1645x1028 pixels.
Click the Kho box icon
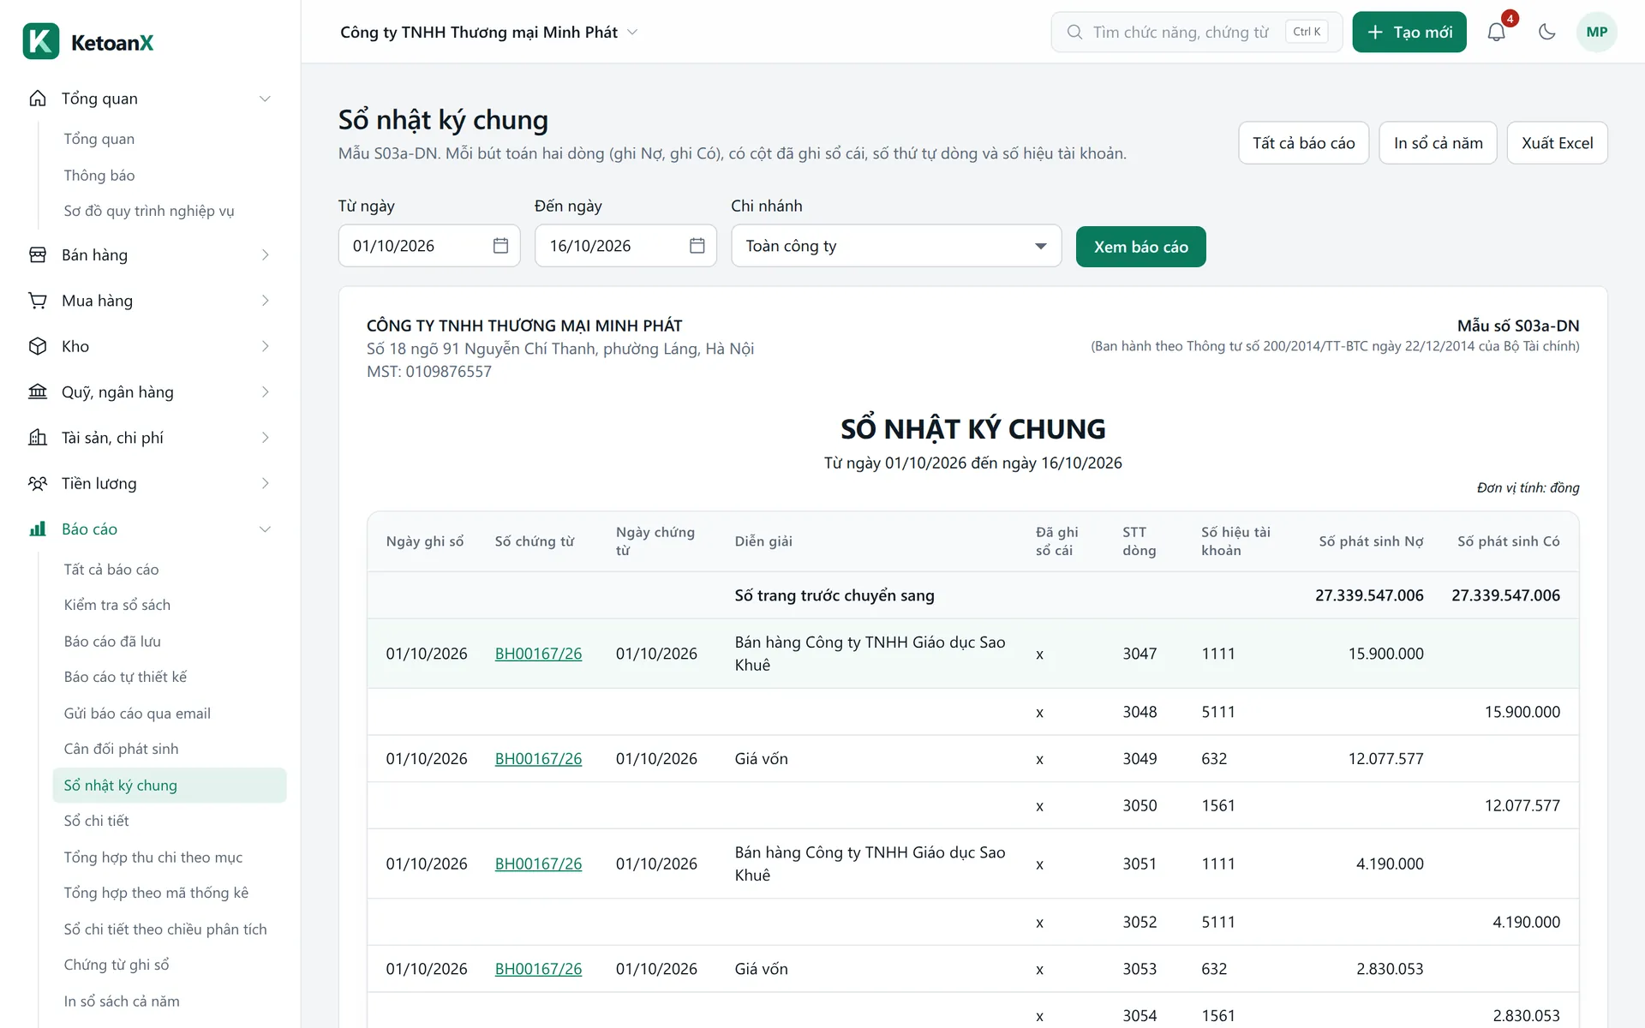pyautogui.click(x=38, y=346)
